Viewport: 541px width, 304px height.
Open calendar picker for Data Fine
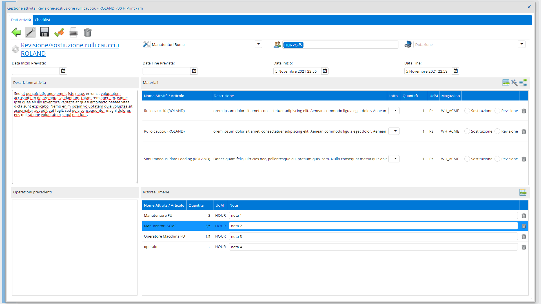click(x=456, y=71)
